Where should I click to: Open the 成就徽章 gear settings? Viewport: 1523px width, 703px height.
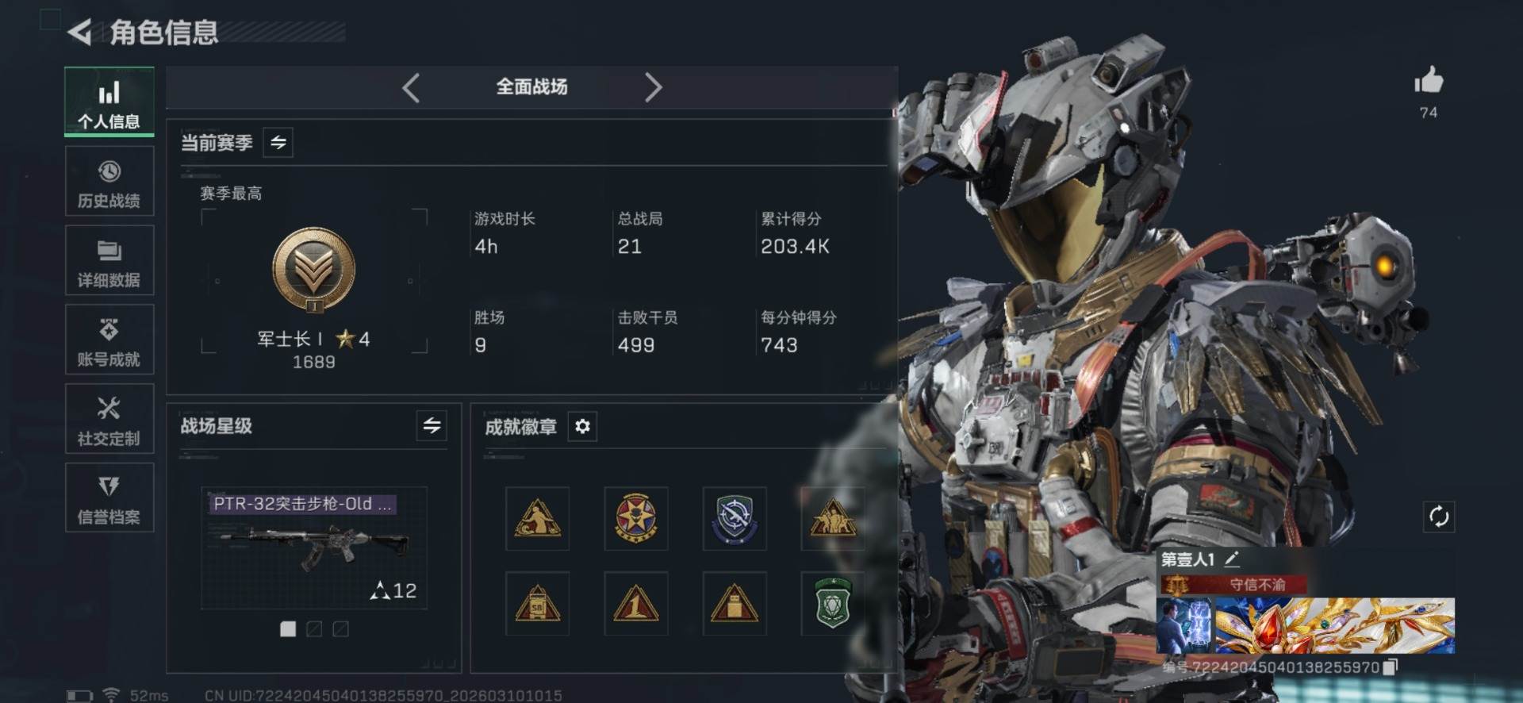click(x=582, y=427)
